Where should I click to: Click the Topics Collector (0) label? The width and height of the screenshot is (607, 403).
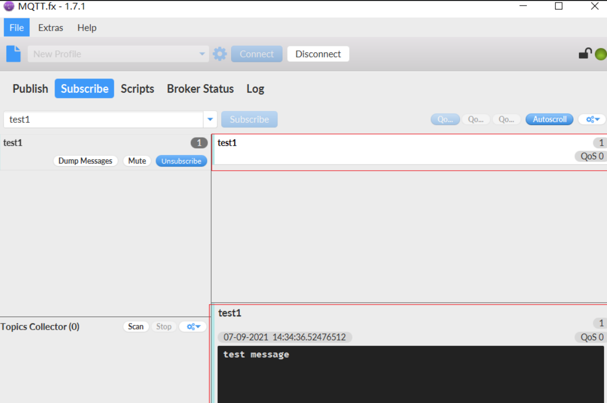(x=40, y=327)
